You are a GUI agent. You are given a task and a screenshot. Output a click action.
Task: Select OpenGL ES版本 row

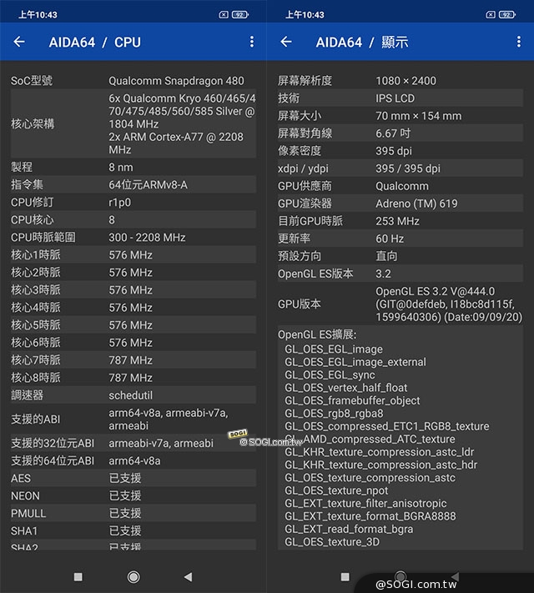click(400, 274)
